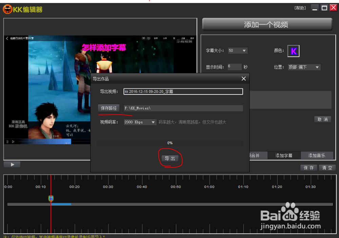Click the F:\KK_Movies\ path field
339x238 pixels.
tap(183, 108)
